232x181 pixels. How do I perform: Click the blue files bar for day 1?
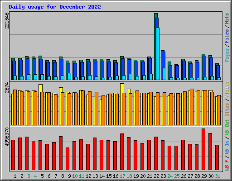click(x=14, y=68)
